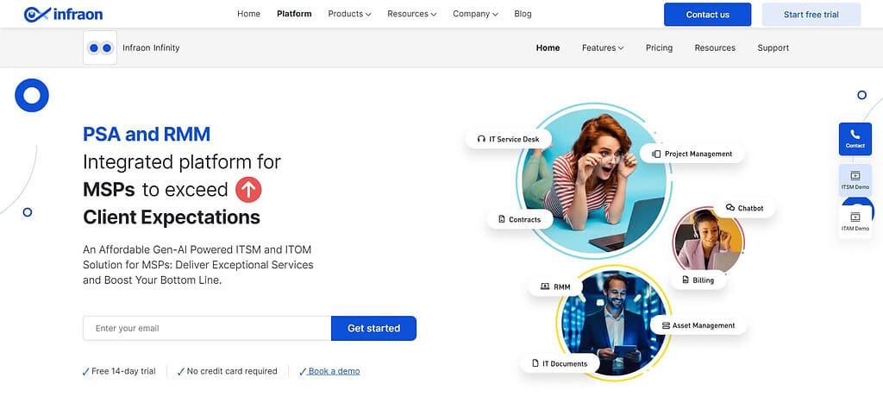Open the ITSM Demo side widget

(x=855, y=180)
